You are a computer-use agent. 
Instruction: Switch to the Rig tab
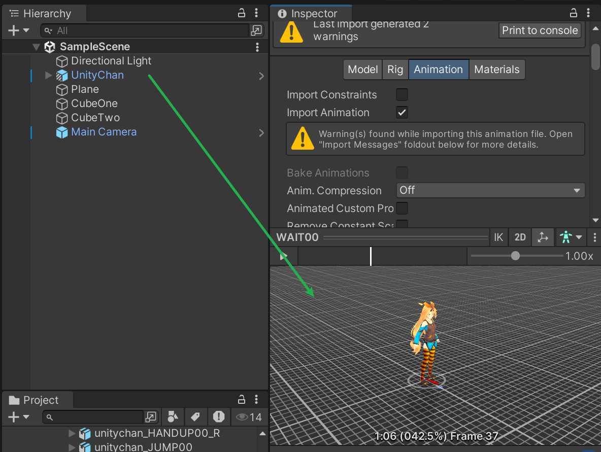[x=395, y=69]
